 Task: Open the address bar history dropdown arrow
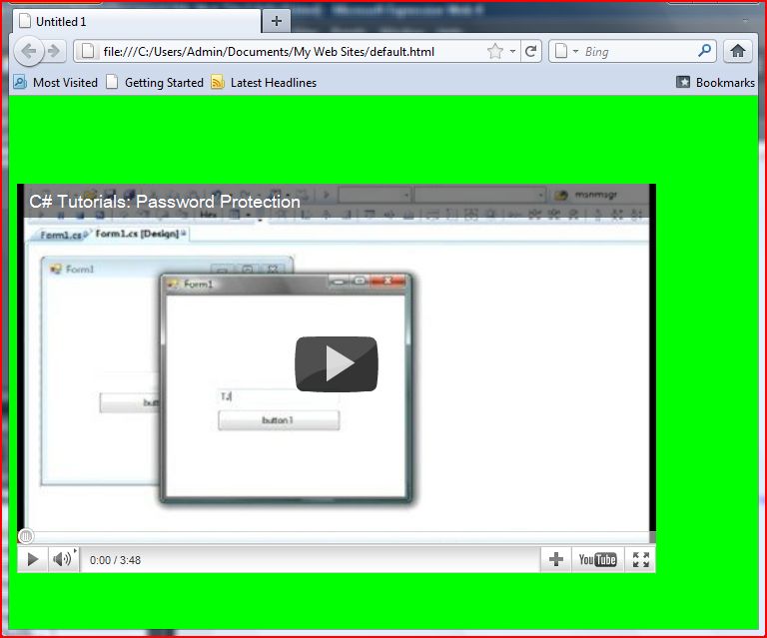pyautogui.click(x=512, y=51)
